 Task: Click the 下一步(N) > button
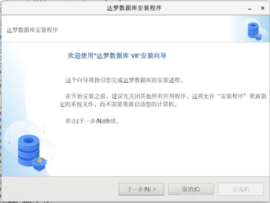(141, 189)
